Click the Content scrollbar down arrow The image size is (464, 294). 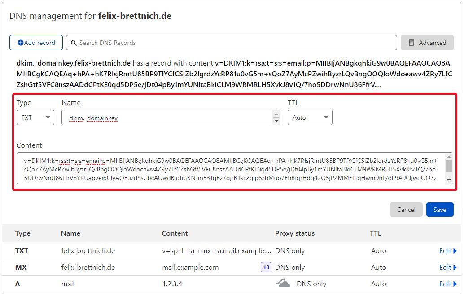(449, 180)
